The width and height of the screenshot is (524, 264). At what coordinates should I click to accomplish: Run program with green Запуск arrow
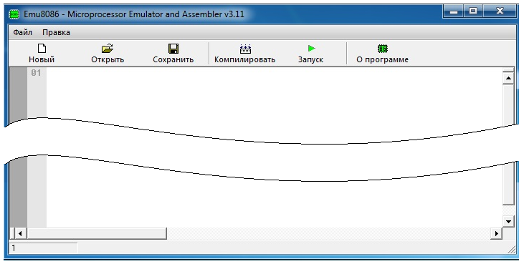coord(311,49)
